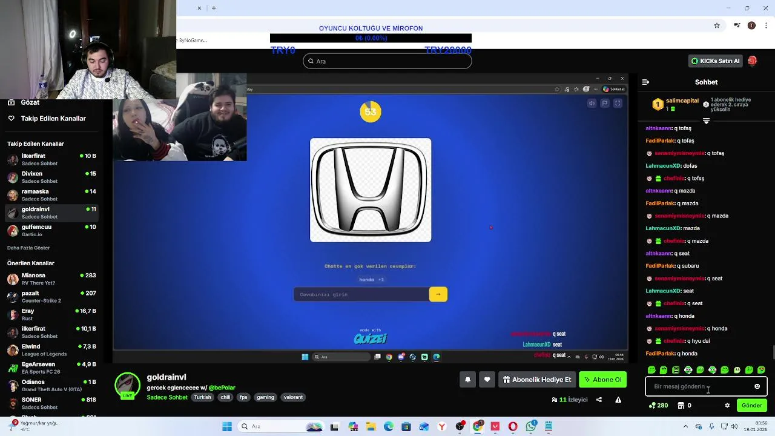Click the flag icon in quiz window
The image size is (775, 436).
(604, 104)
